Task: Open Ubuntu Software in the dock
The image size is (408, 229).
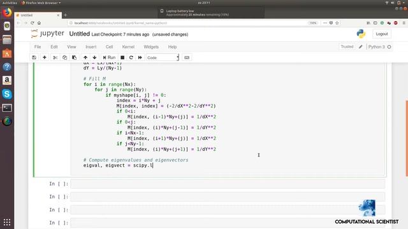Action: click(7, 53)
